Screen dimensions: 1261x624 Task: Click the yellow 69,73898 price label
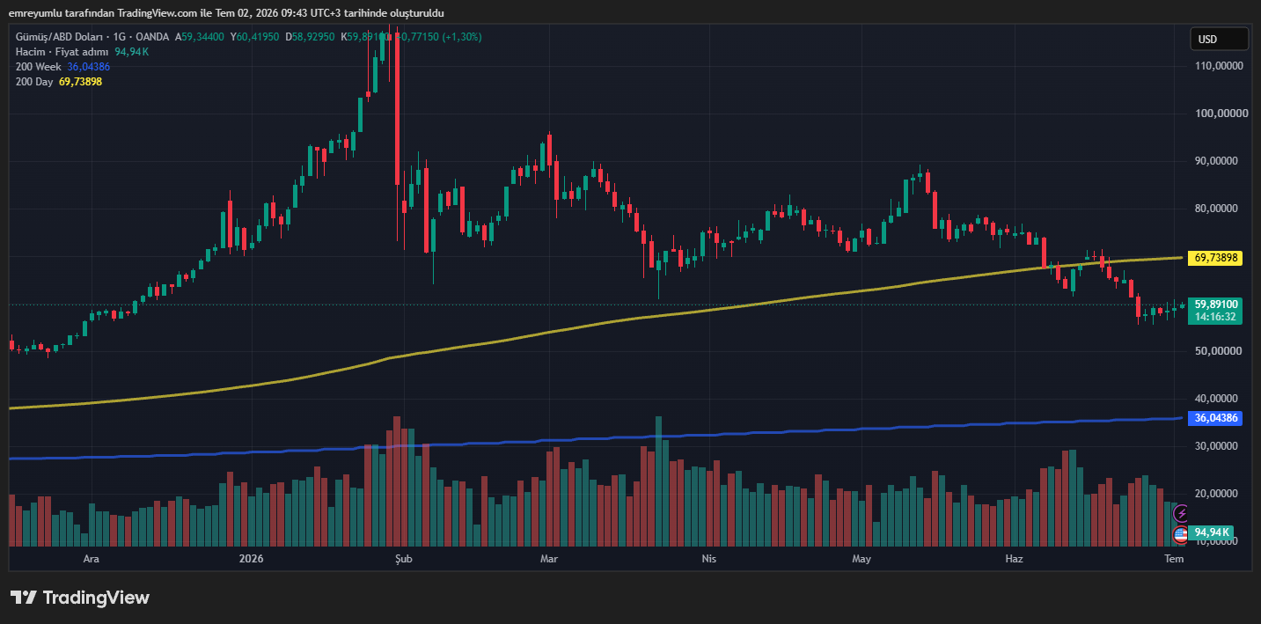click(x=1215, y=258)
